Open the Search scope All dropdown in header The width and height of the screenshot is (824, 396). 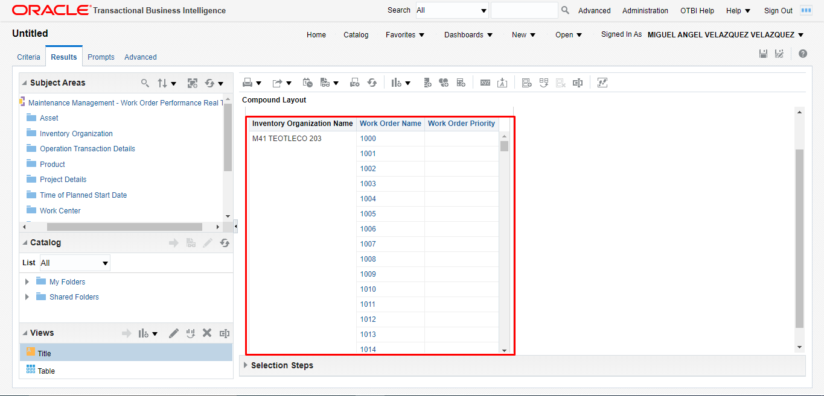point(452,10)
